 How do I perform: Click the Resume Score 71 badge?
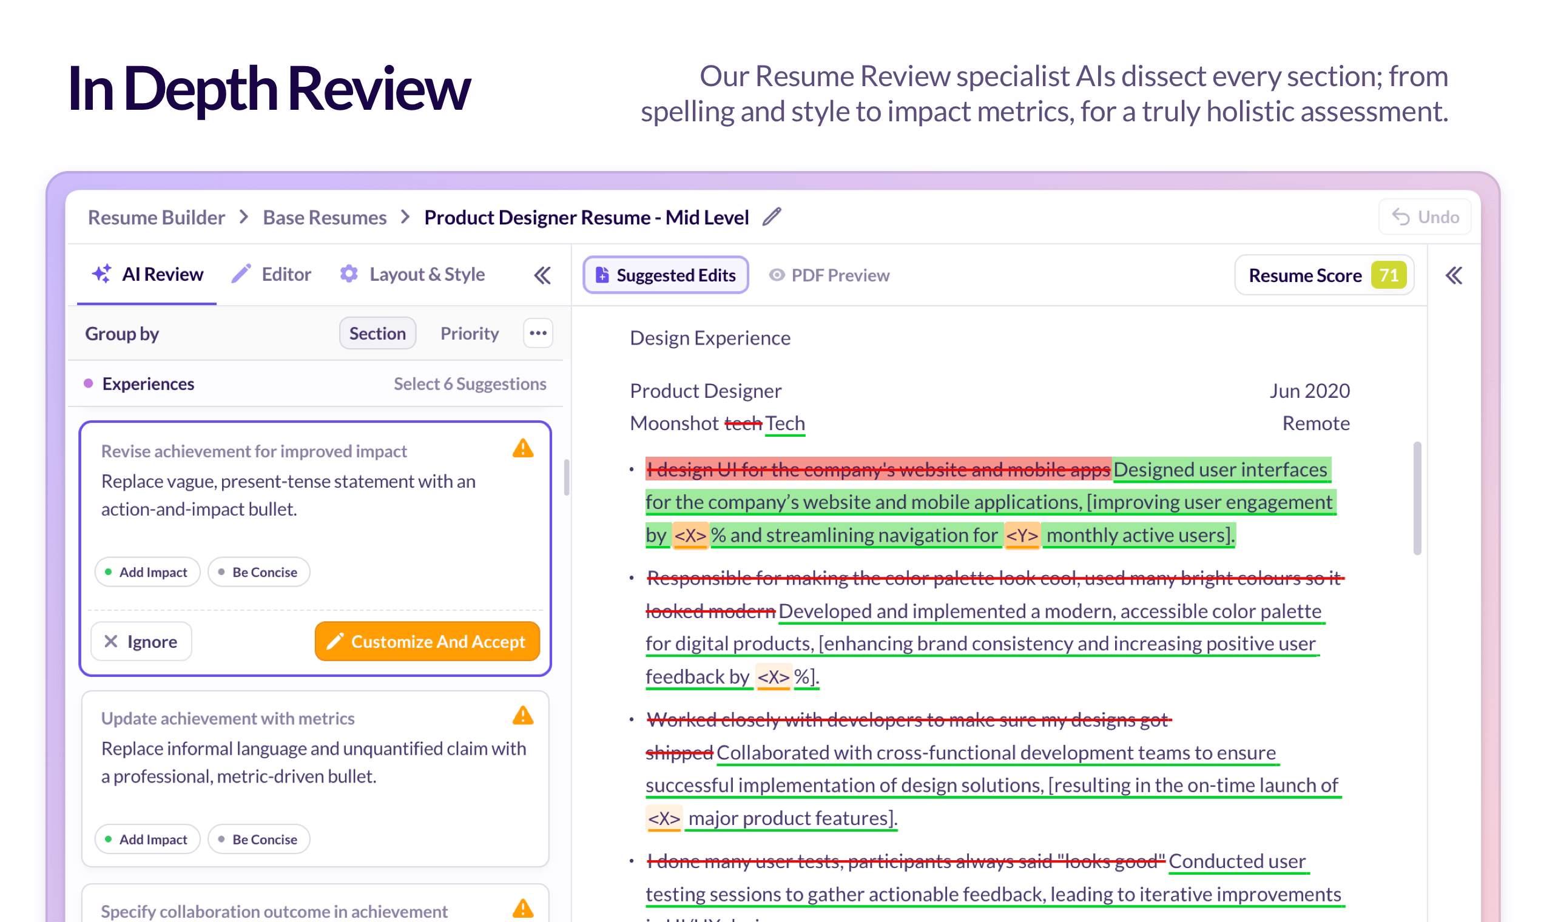1324,275
